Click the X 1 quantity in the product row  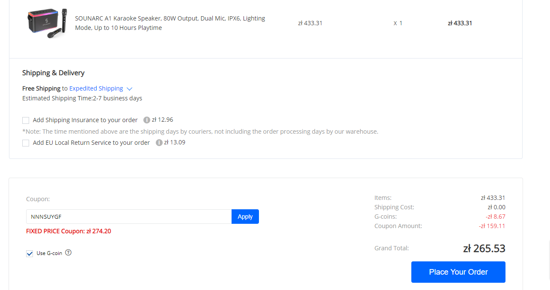(x=398, y=23)
